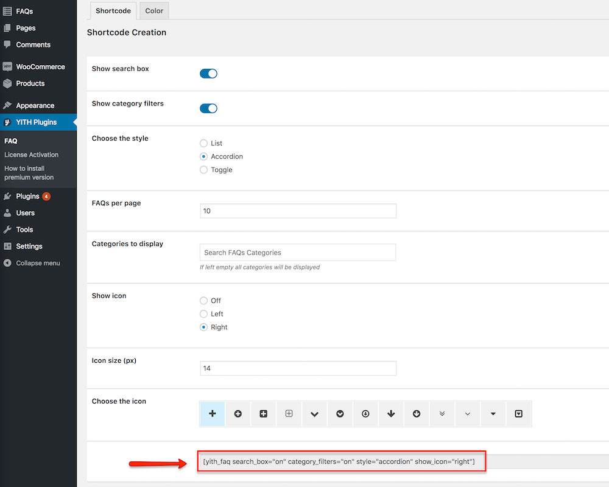This screenshot has width=609, height=487.
Task: Open the License Activation link
Action: [x=32, y=155]
